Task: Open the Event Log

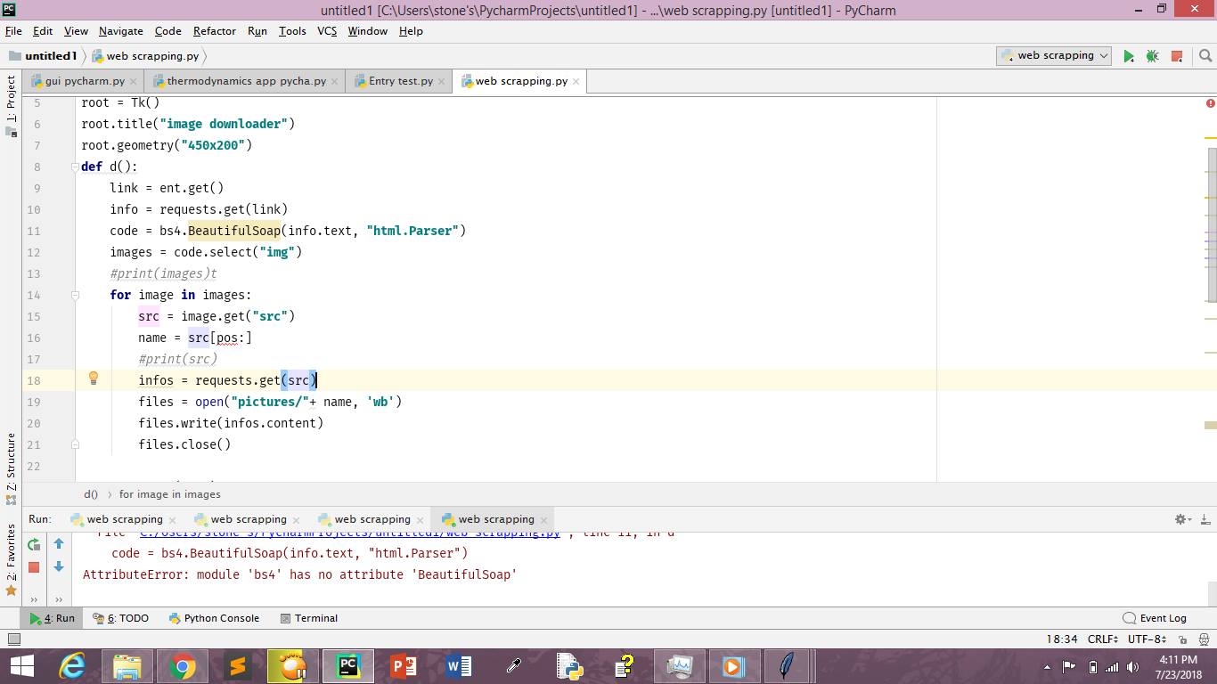Action: click(1155, 618)
